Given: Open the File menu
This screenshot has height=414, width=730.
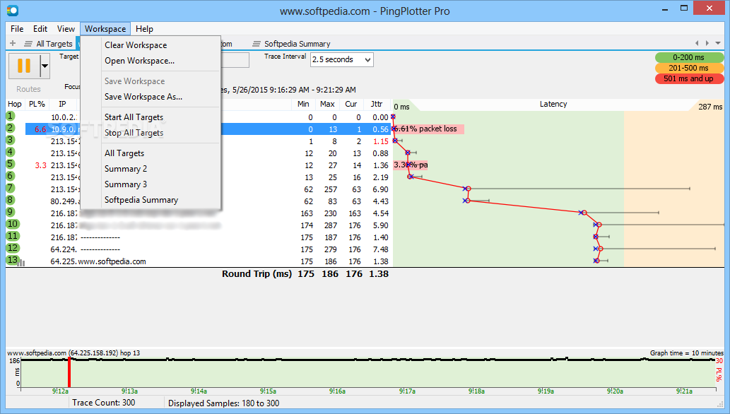Looking at the screenshot, I should (x=17, y=29).
